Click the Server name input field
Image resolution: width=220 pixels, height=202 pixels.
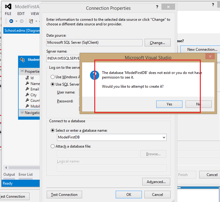pyautogui.click(x=63, y=58)
